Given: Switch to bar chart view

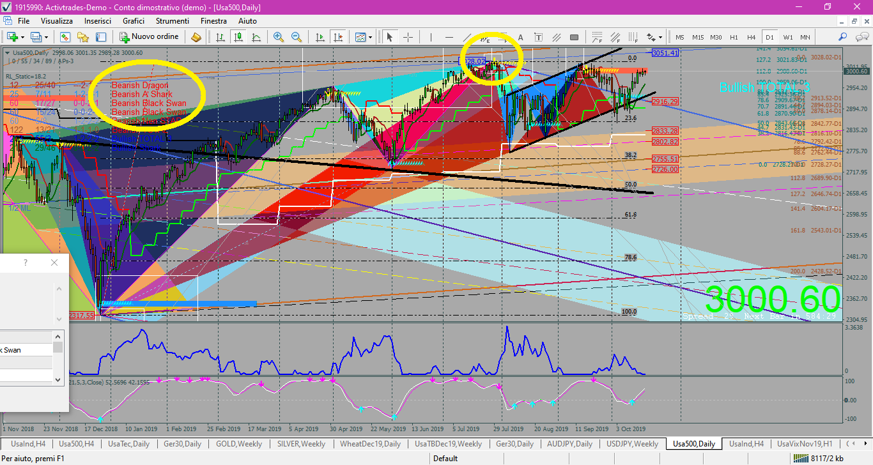Looking at the screenshot, I should (x=220, y=37).
